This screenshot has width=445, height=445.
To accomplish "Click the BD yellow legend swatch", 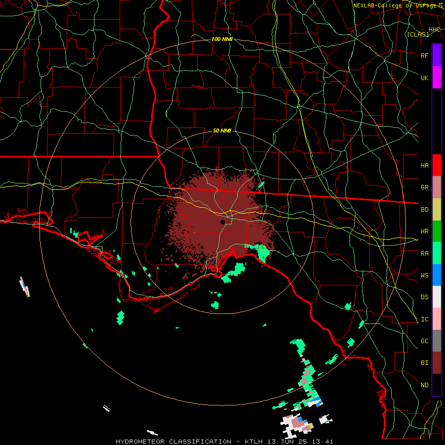I will (x=437, y=210).
